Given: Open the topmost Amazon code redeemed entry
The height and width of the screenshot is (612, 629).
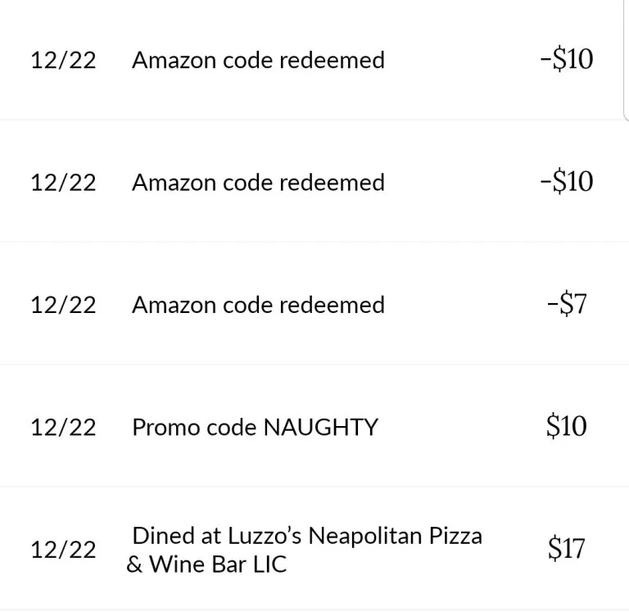Looking at the screenshot, I should [x=258, y=60].
